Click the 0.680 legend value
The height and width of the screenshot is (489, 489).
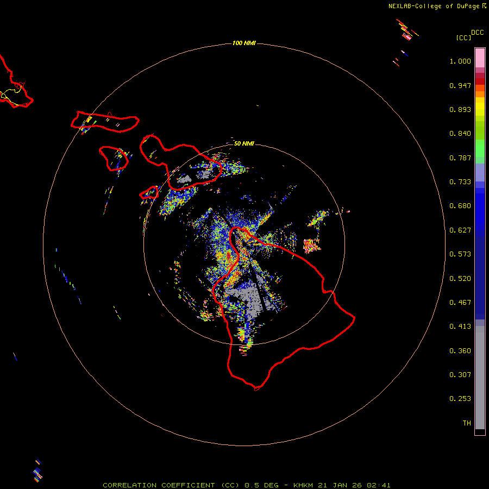[x=460, y=206]
